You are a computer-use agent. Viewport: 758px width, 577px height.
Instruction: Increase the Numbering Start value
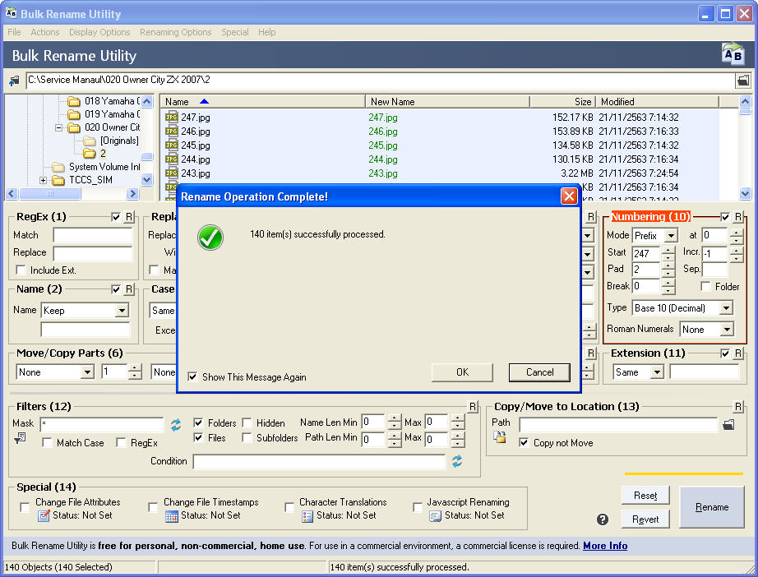pyautogui.click(x=668, y=250)
